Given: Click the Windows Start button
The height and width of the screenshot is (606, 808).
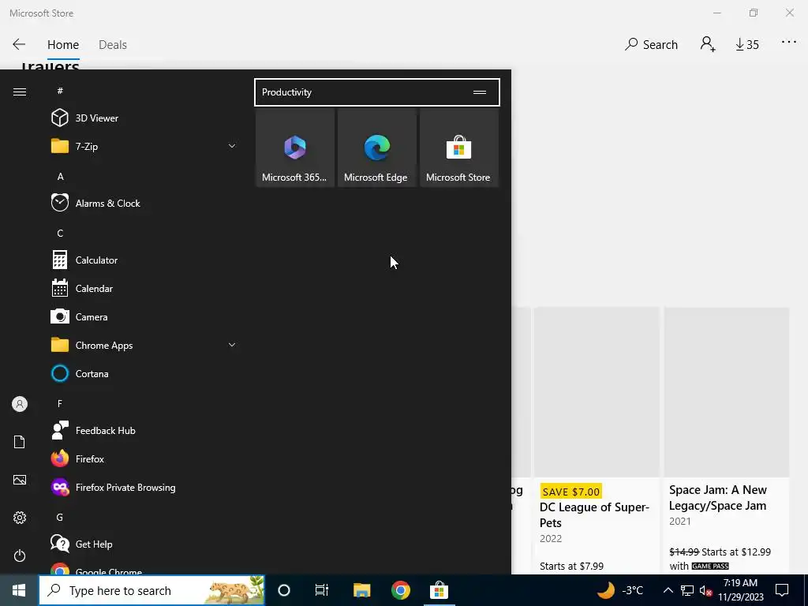Looking at the screenshot, I should tap(19, 590).
